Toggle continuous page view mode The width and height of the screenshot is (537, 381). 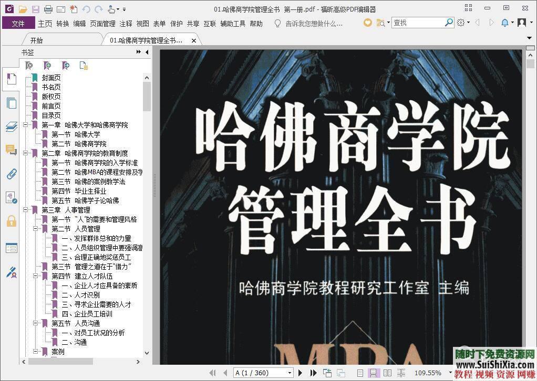tap(373, 373)
